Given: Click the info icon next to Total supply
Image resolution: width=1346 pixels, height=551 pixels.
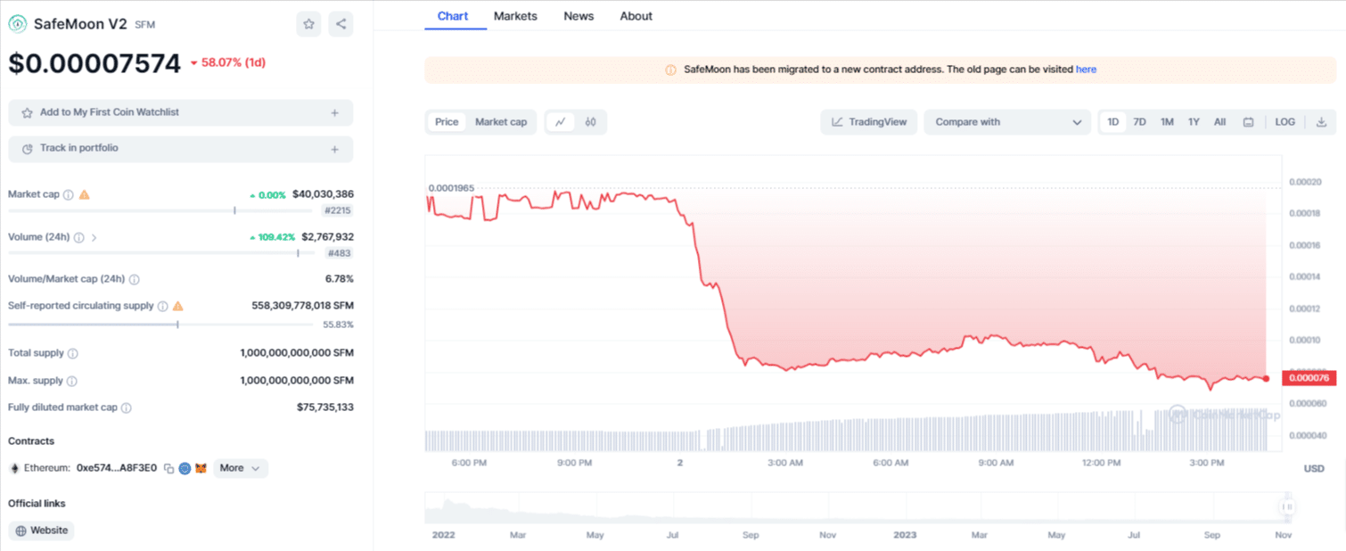Looking at the screenshot, I should tap(73, 354).
